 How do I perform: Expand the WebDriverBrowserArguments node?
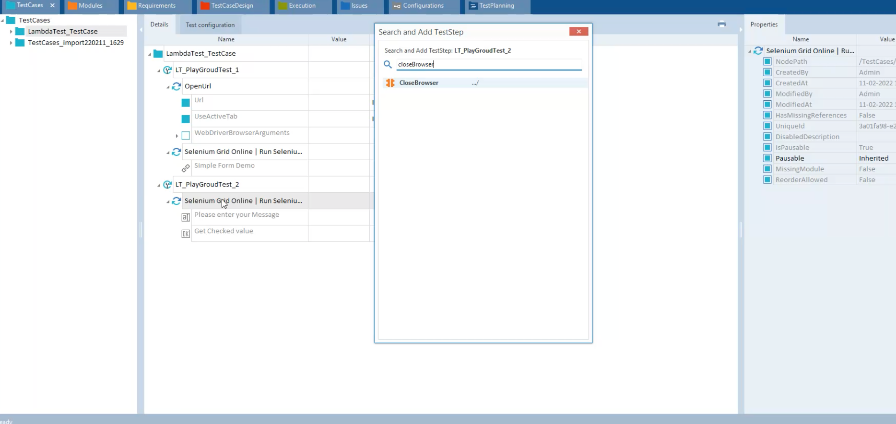pos(177,136)
